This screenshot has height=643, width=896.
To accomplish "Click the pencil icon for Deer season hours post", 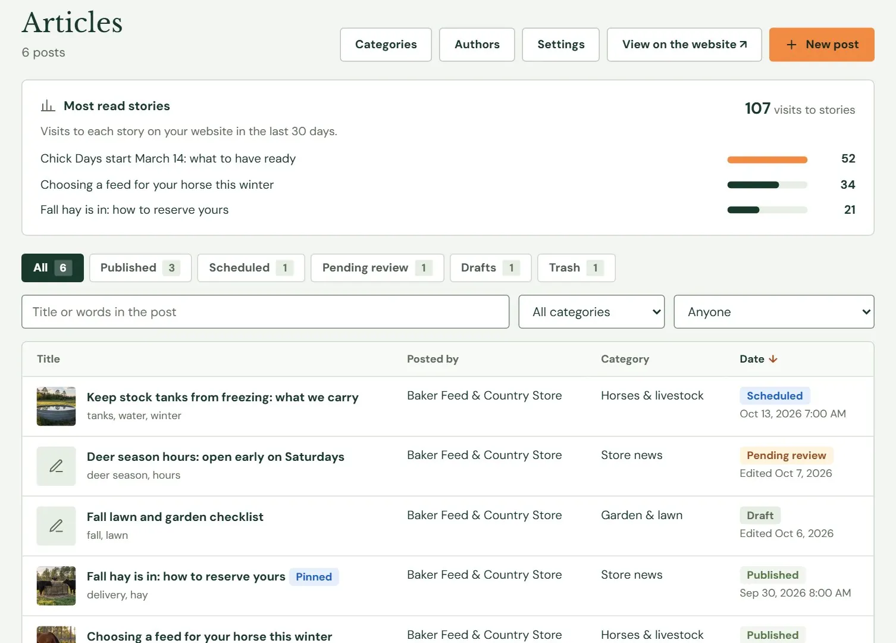I will (56, 466).
